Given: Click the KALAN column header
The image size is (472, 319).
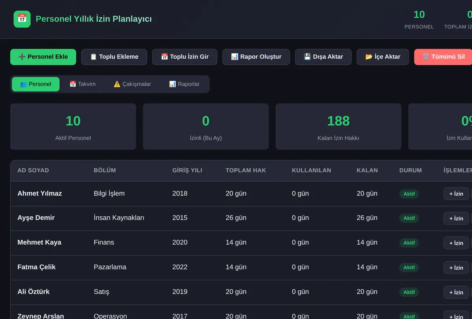Looking at the screenshot, I should coord(367,170).
